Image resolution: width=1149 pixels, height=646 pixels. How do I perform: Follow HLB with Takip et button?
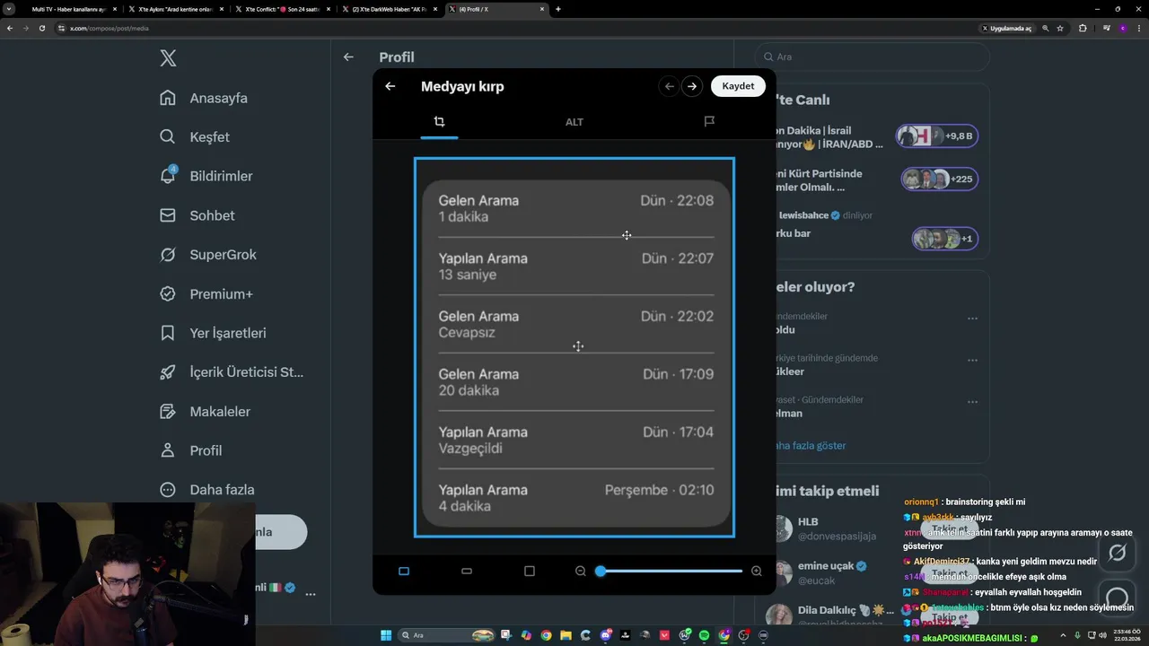point(950,529)
